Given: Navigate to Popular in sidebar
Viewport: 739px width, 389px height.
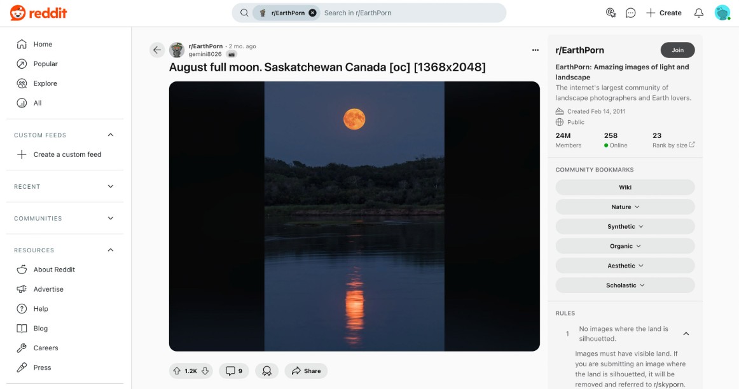Looking at the screenshot, I should 45,64.
